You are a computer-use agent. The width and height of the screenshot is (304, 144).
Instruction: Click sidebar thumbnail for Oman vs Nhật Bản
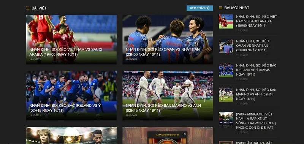tap(226, 46)
